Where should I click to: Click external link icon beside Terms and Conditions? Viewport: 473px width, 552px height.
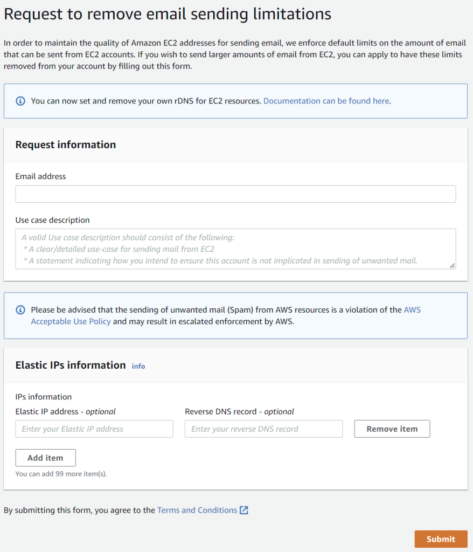(x=244, y=510)
